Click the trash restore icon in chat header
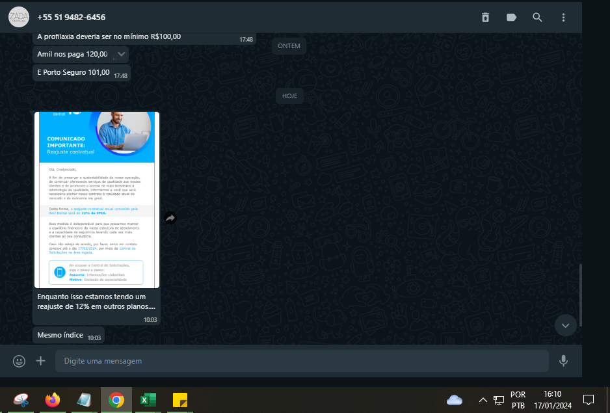Viewport: 610px width, 413px height. pos(485,18)
